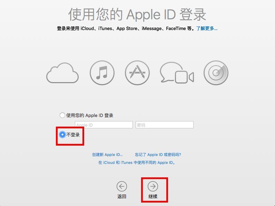Click the FaceTime video camera icon
This screenshot has width=275, height=206.
click(185, 77)
